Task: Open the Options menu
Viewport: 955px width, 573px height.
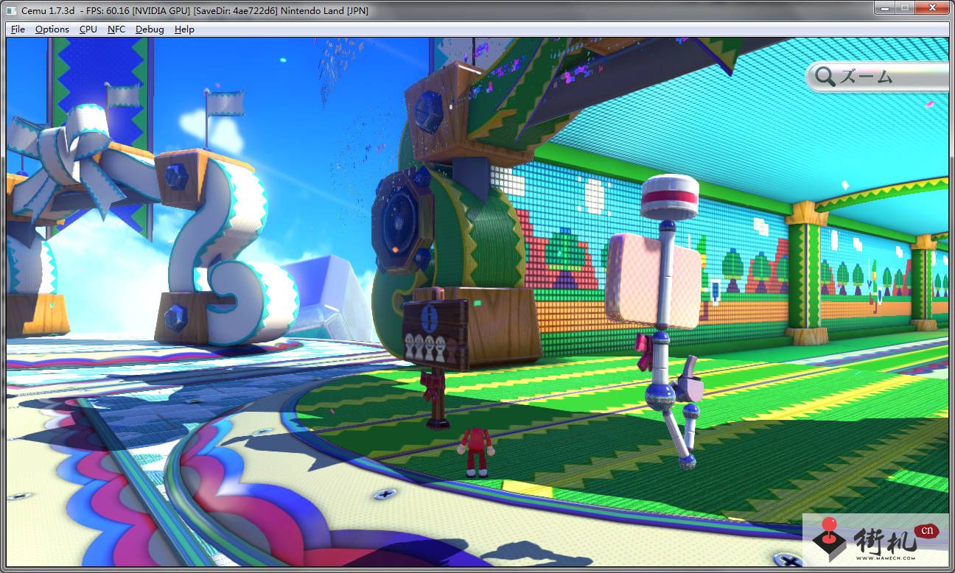Action: click(x=52, y=29)
